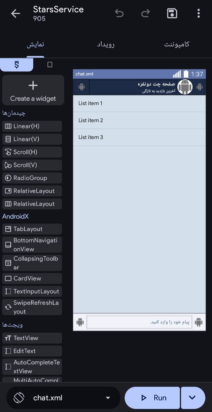Click the Run button
The height and width of the screenshot is (412, 212).
(152, 398)
